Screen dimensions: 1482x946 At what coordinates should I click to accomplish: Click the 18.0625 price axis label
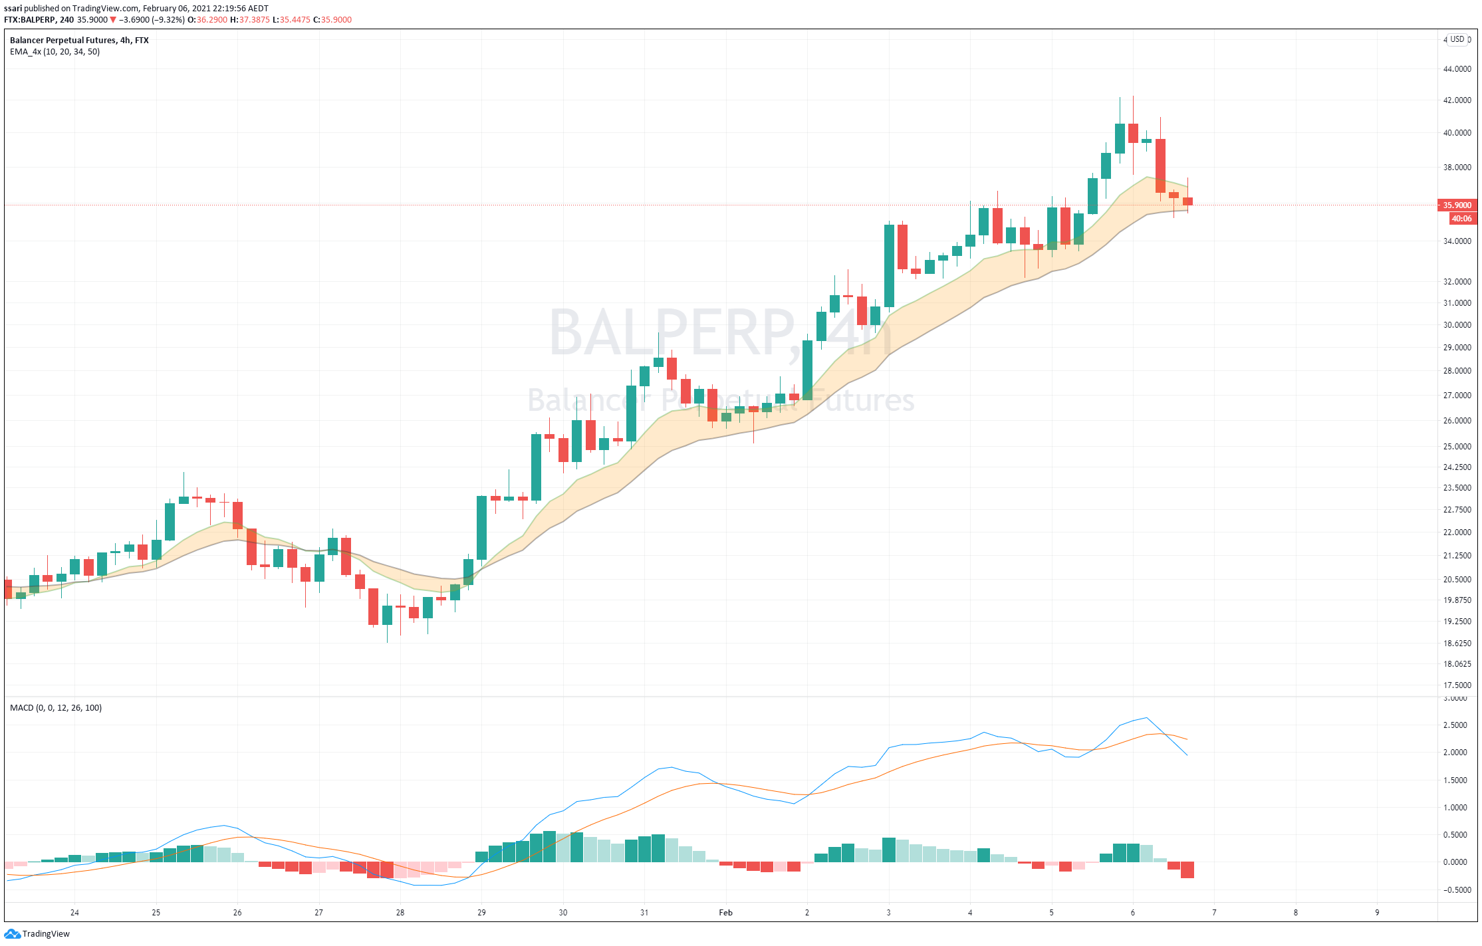click(x=1457, y=664)
